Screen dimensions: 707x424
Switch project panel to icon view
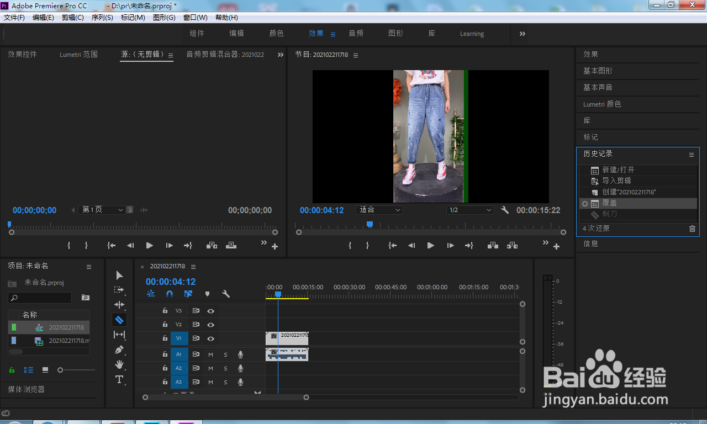pos(45,370)
